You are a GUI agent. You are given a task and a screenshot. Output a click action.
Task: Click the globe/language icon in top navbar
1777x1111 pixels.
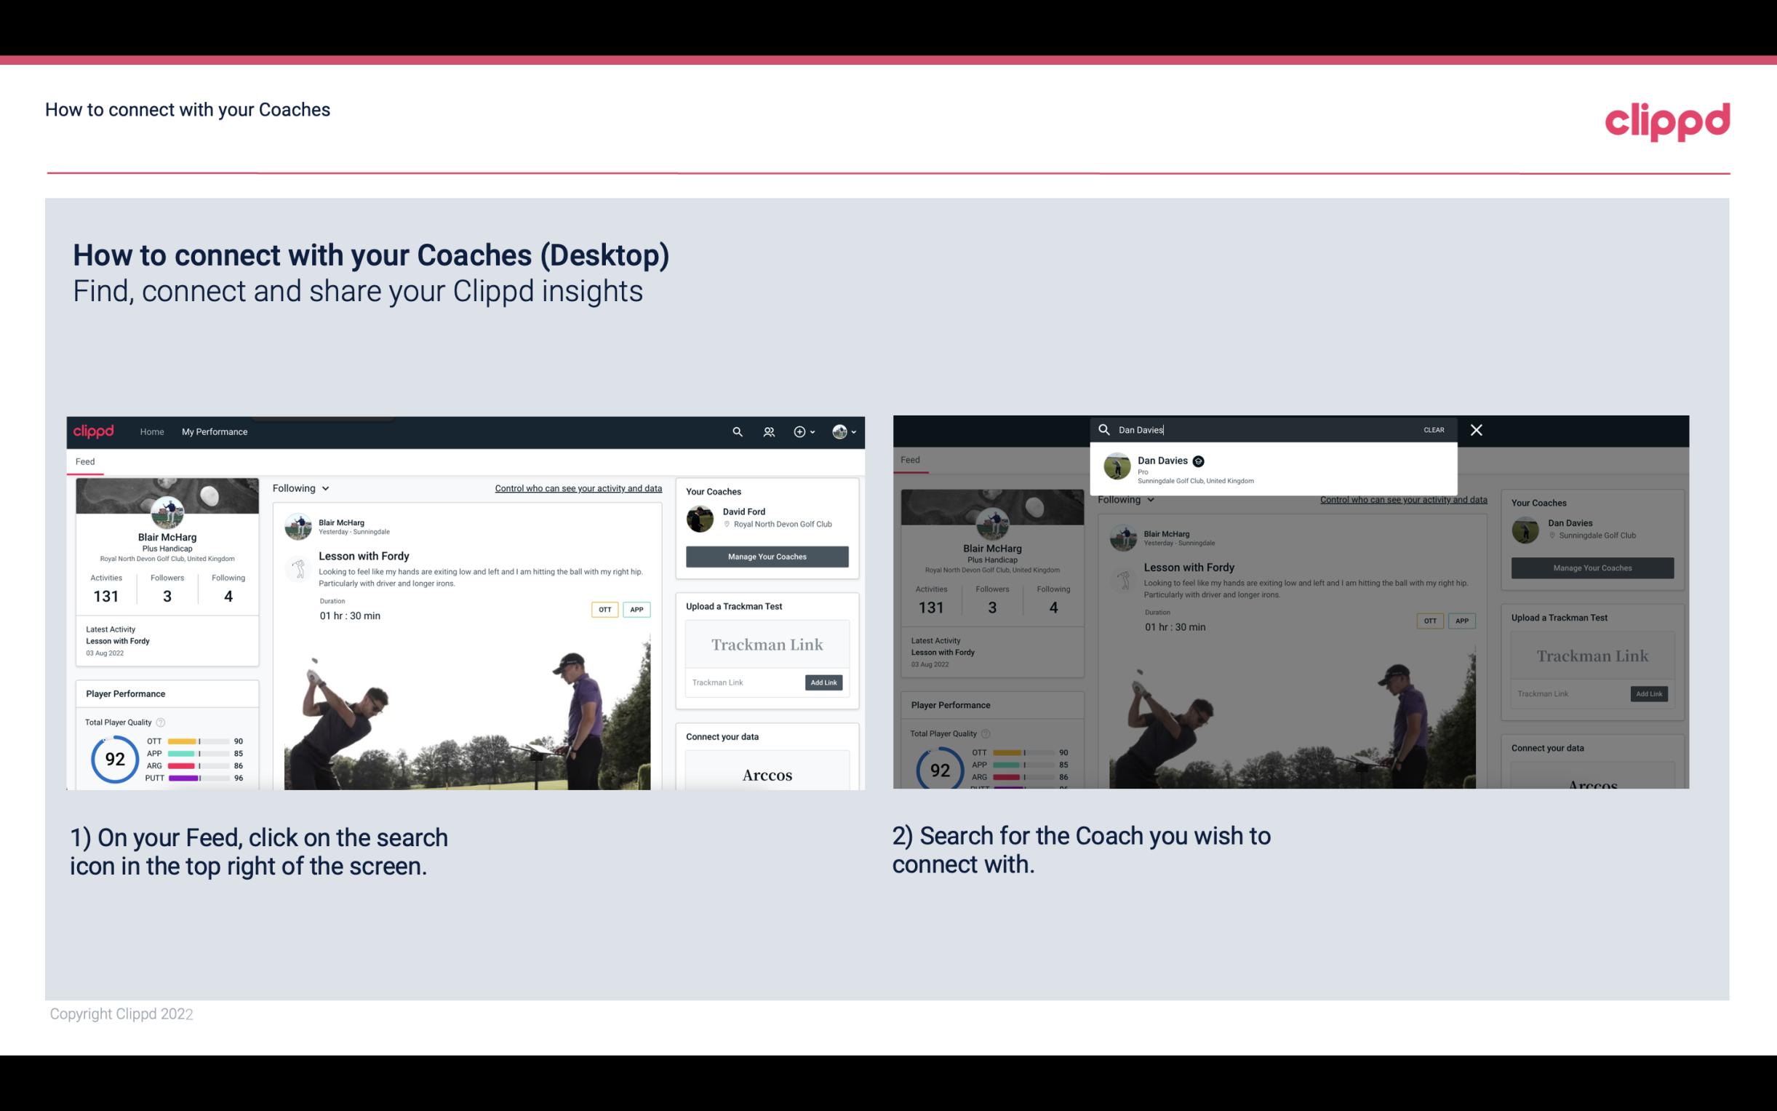(838, 431)
